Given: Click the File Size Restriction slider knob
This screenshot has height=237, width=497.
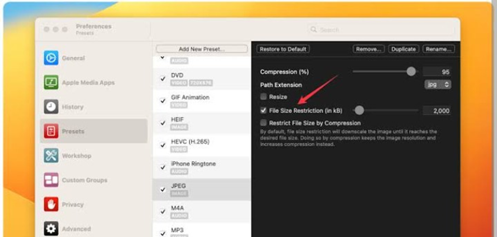Looking at the screenshot, I should click(359, 110).
